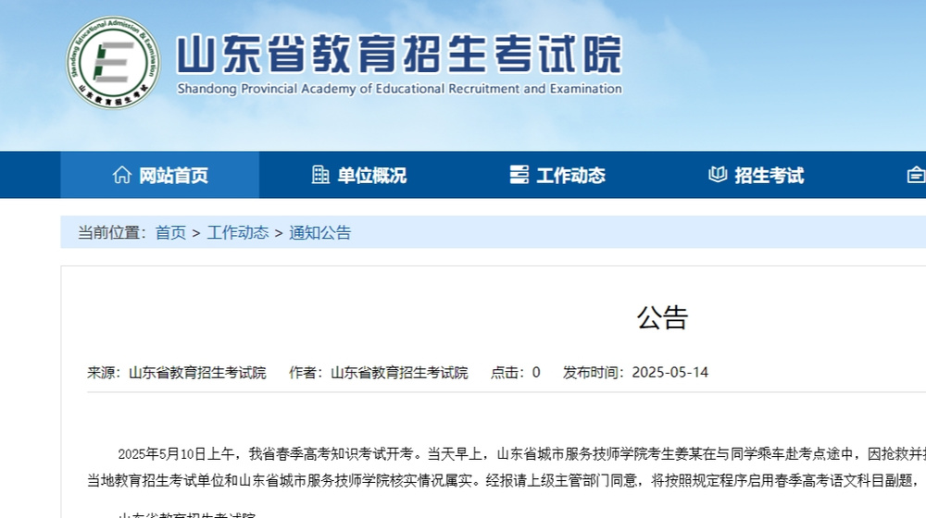Screen dimensions: 926x518
Task: Open the 招生考试 navigation menu item
Action: (756, 175)
